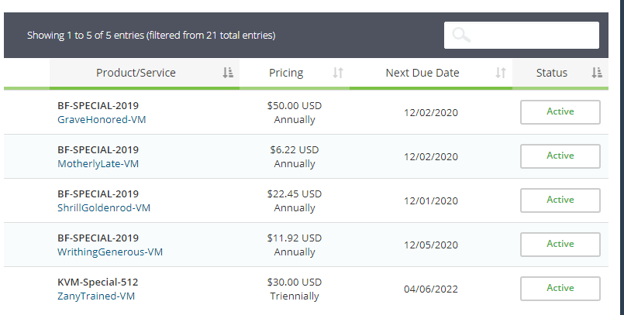Viewport: 624px width, 315px height.
Task: Click sort icon in Status header
Action: pyautogui.click(x=597, y=73)
